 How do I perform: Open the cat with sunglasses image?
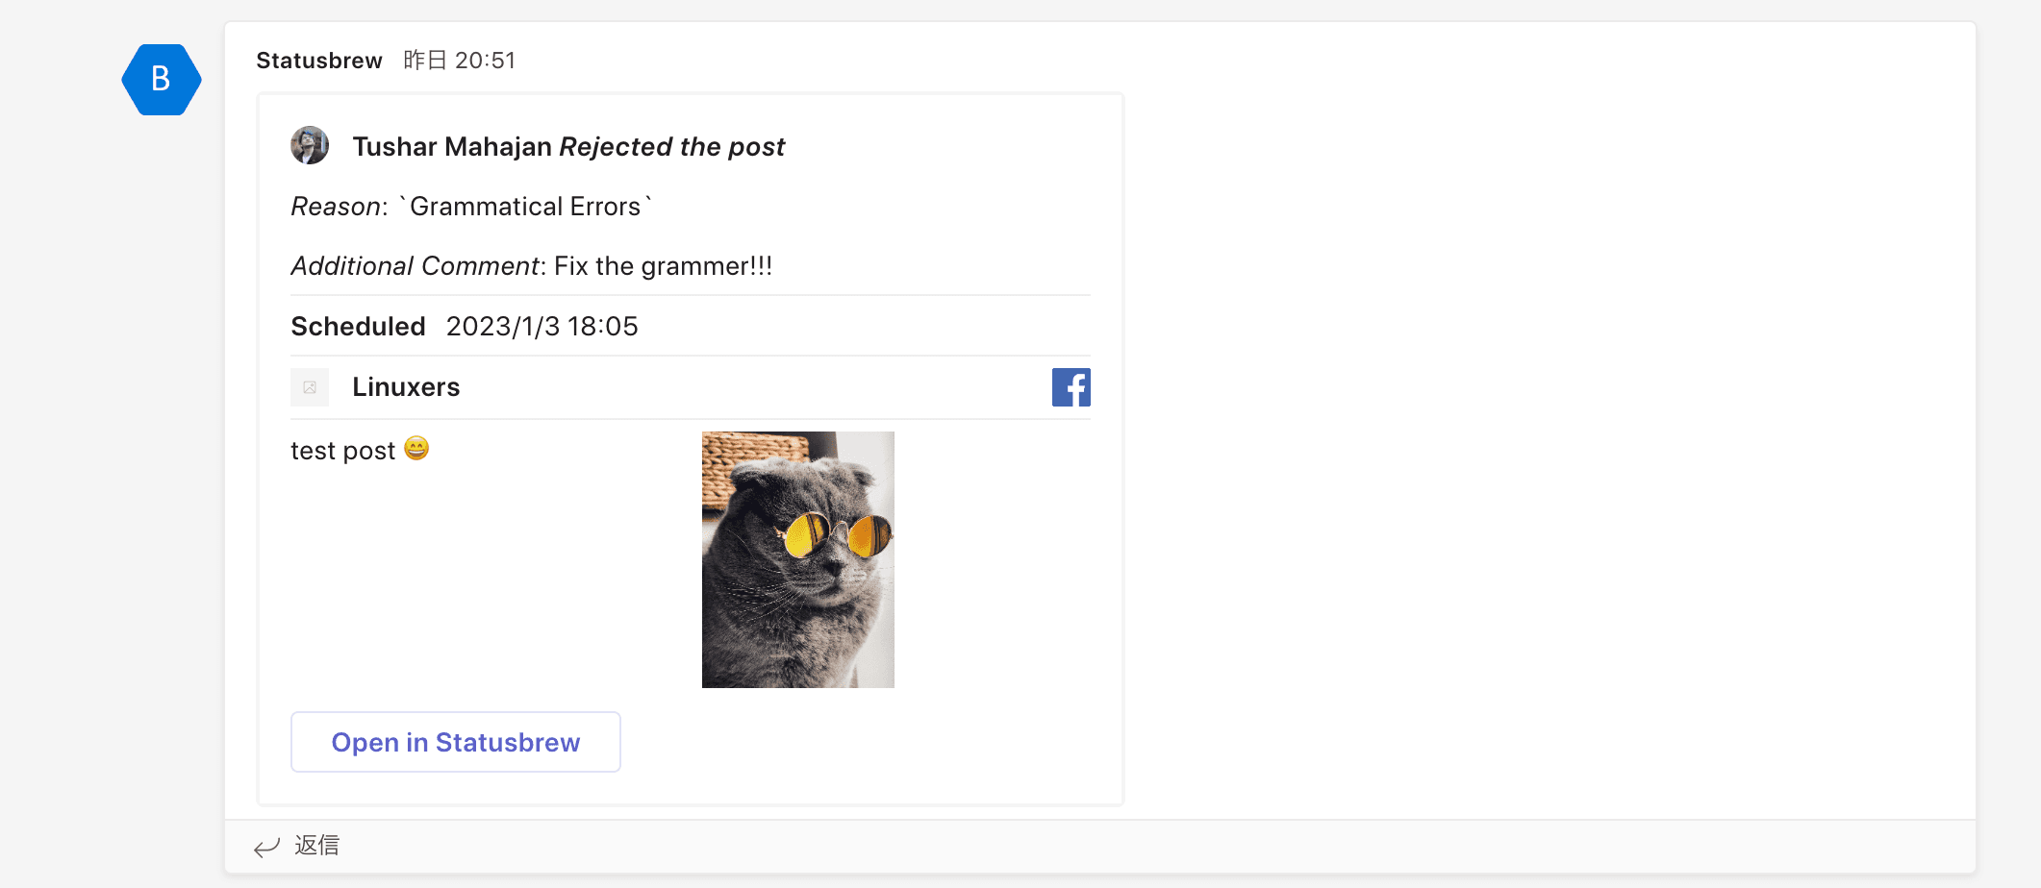(797, 559)
